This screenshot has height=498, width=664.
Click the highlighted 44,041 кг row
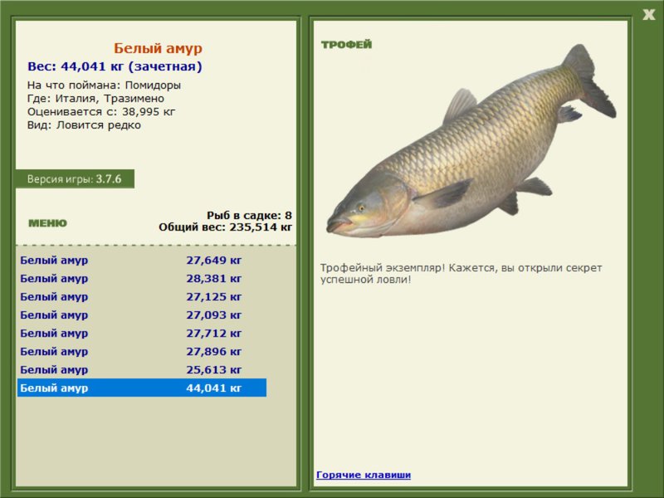(x=141, y=388)
